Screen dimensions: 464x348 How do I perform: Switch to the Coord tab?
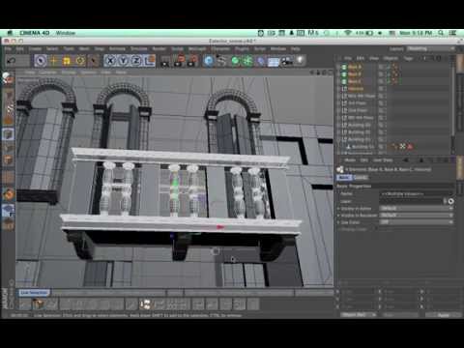click(361, 178)
